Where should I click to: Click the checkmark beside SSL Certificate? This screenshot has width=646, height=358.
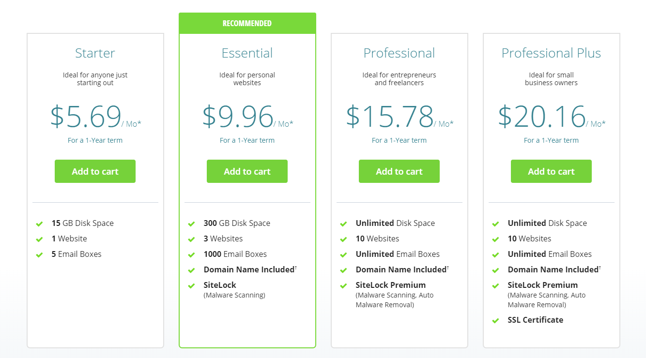tap(495, 320)
